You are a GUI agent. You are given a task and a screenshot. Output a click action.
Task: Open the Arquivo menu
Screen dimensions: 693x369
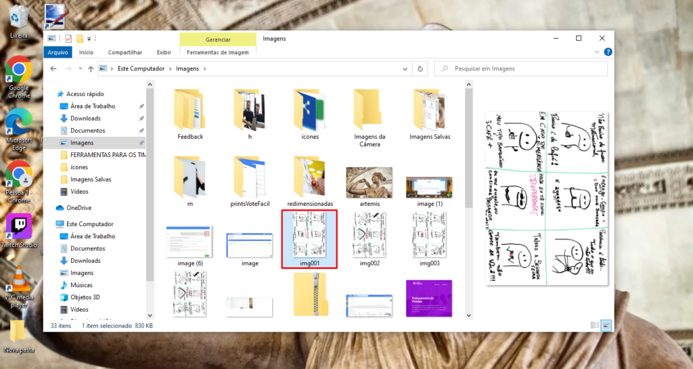coord(58,52)
